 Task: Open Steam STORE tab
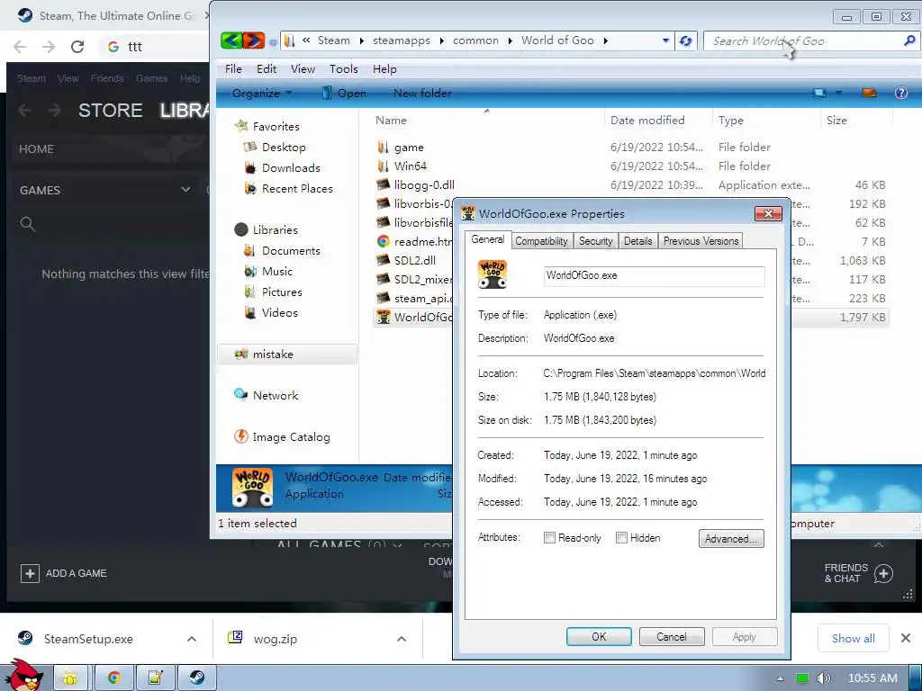[x=111, y=110]
